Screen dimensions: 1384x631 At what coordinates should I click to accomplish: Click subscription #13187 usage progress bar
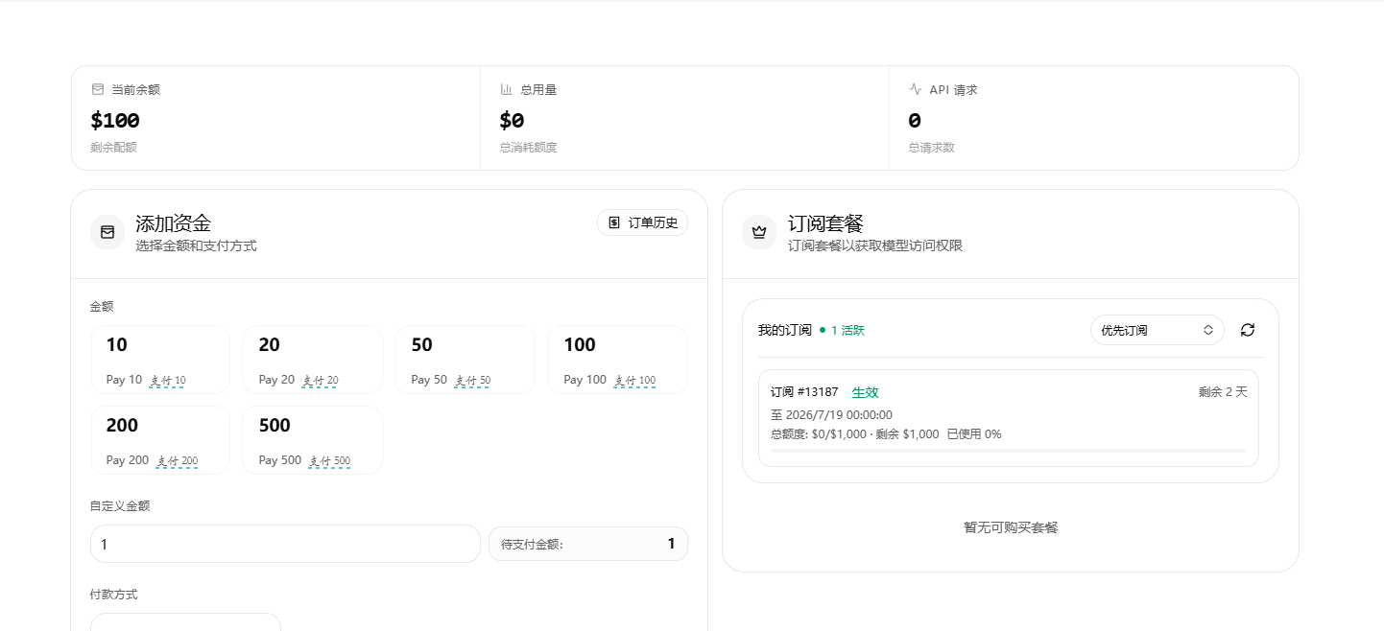tap(1009, 451)
